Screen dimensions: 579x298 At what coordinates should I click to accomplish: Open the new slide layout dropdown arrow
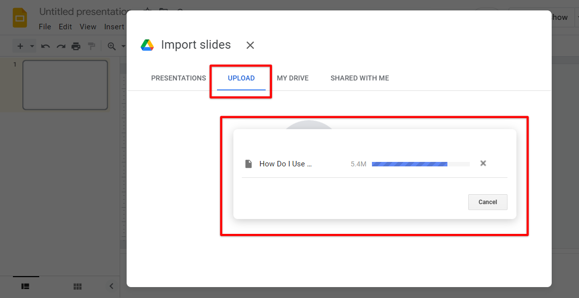click(31, 46)
